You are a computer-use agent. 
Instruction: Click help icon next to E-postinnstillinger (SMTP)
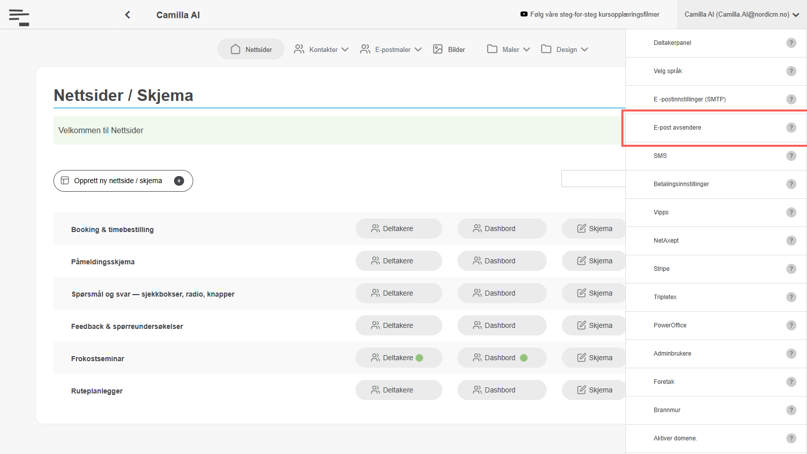(x=791, y=99)
